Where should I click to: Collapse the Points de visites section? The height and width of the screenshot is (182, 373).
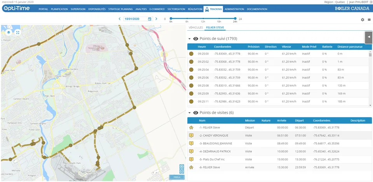pos(190,113)
